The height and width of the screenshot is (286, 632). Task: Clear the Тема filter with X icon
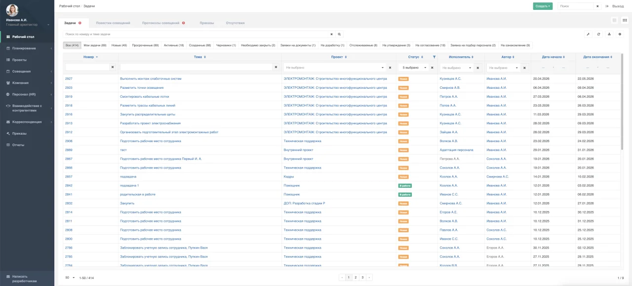pyautogui.click(x=276, y=67)
